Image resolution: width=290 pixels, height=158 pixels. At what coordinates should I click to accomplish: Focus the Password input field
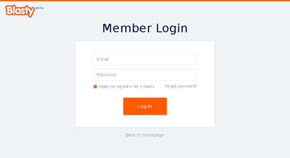pos(145,75)
